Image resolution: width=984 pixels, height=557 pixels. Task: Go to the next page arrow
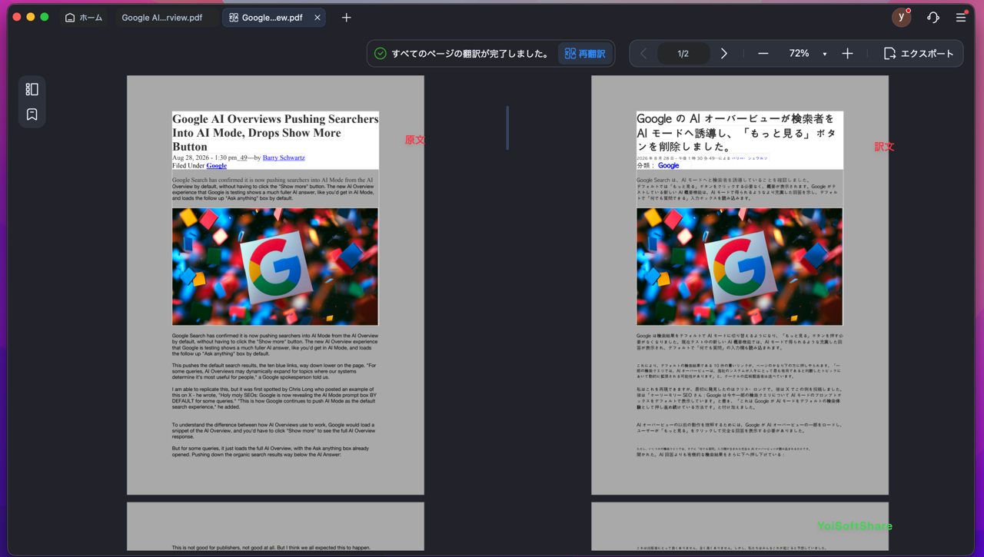pos(723,54)
